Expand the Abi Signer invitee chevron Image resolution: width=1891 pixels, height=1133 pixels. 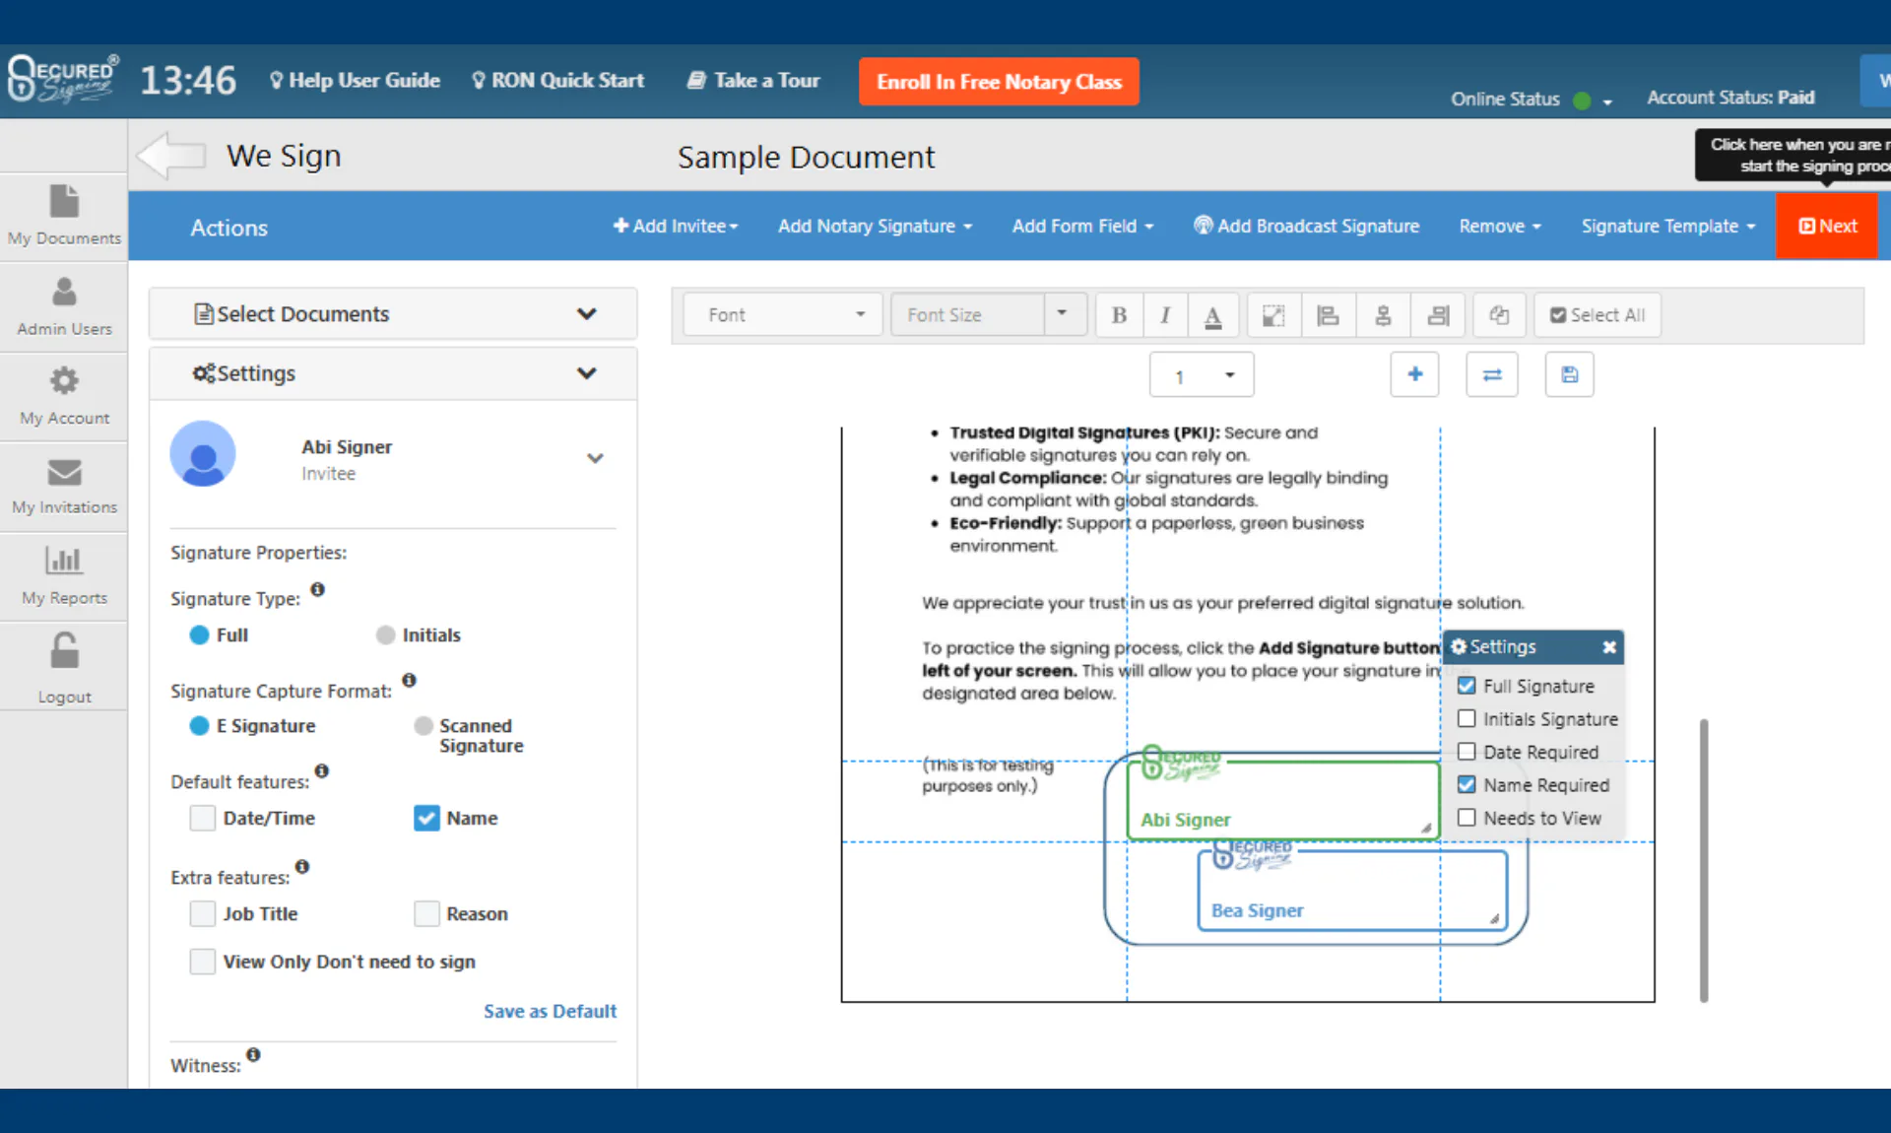(x=595, y=458)
